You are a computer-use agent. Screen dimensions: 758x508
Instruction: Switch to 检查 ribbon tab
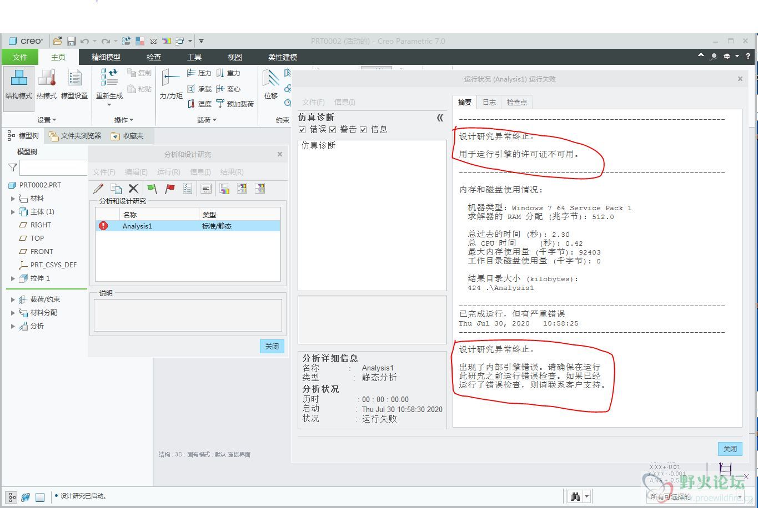(x=154, y=57)
